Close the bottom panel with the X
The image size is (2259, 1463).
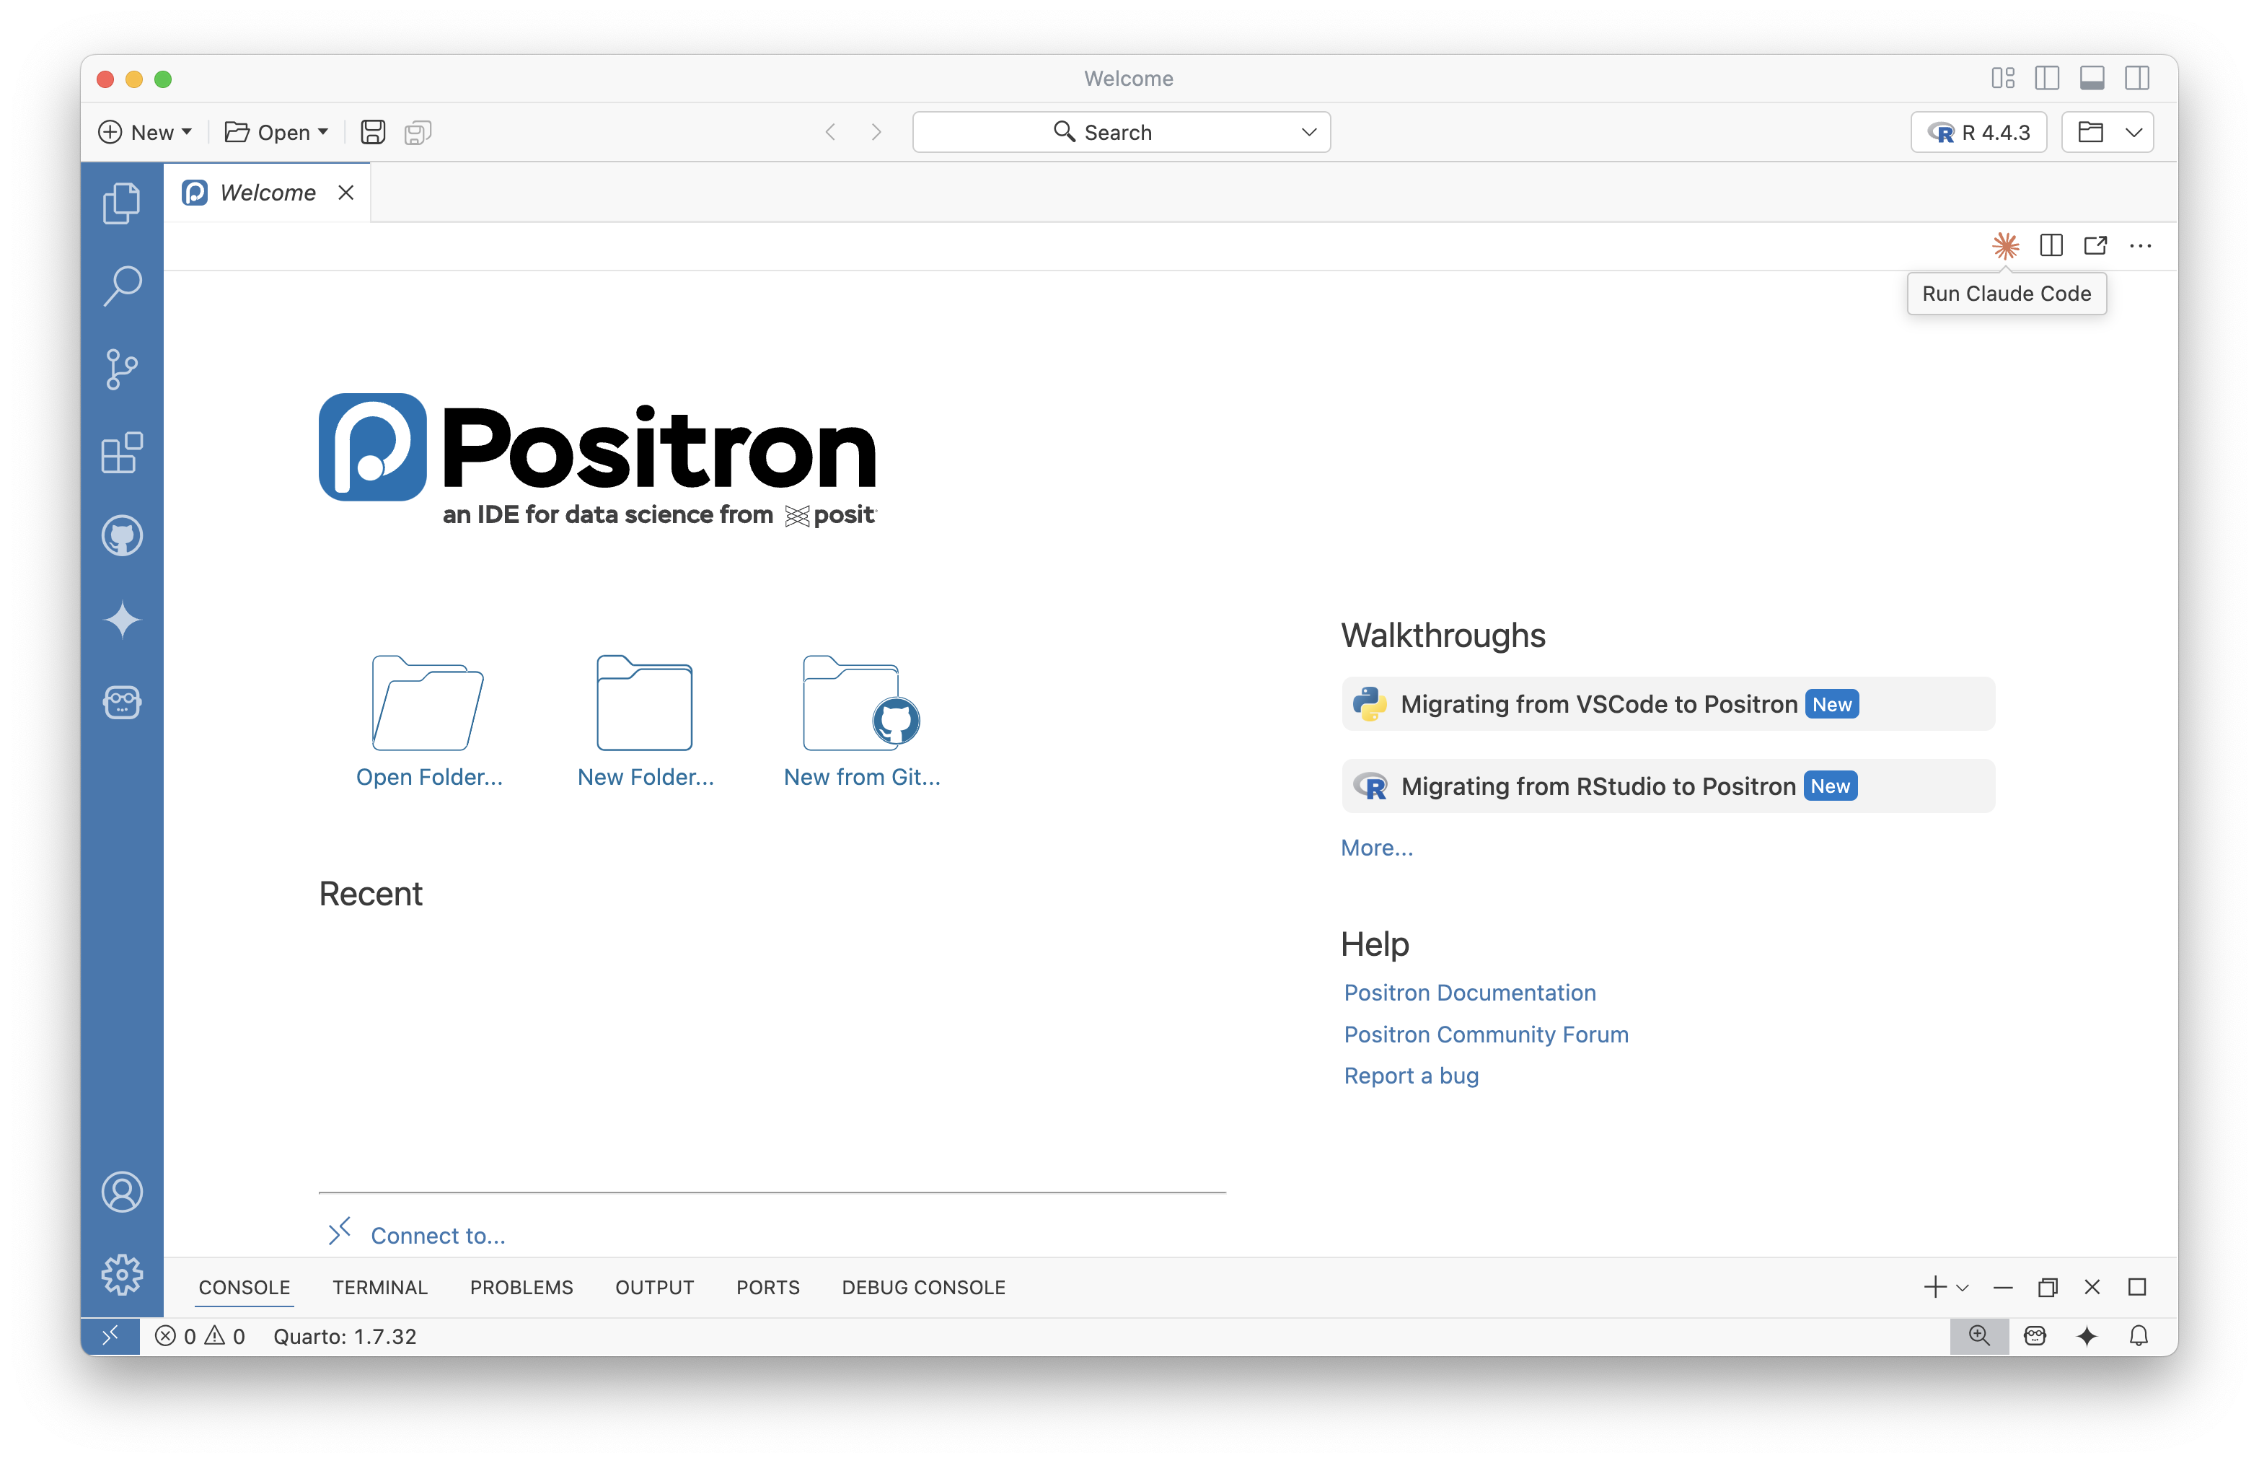[2092, 1288]
